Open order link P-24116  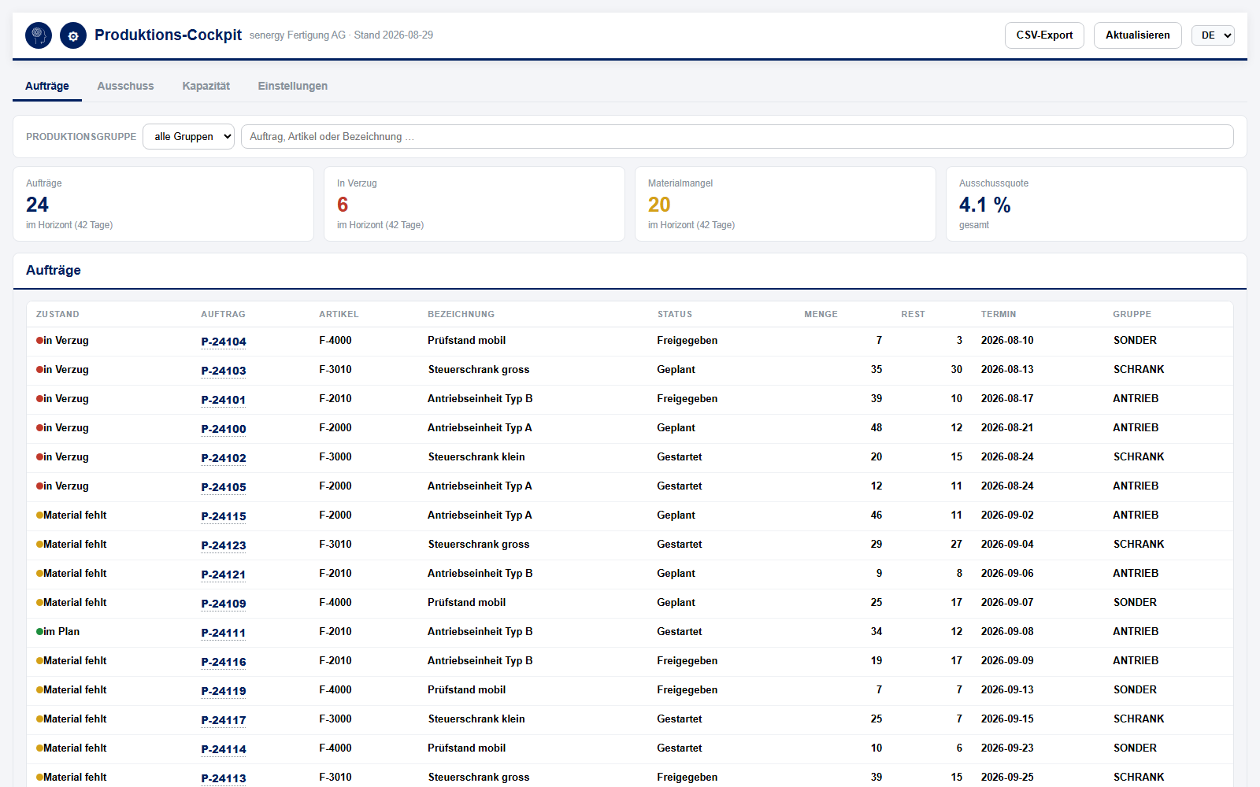tap(224, 662)
